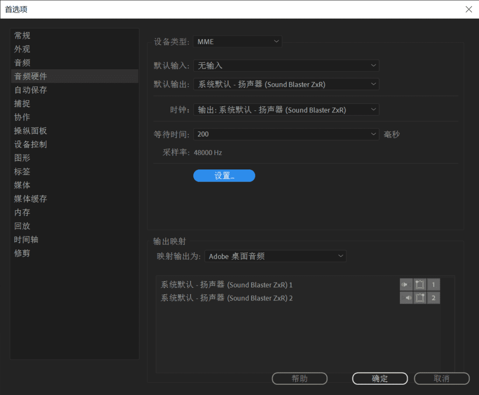The image size is (479, 395).
Task: Click left speaker icon in first output row
Action: 406,285
